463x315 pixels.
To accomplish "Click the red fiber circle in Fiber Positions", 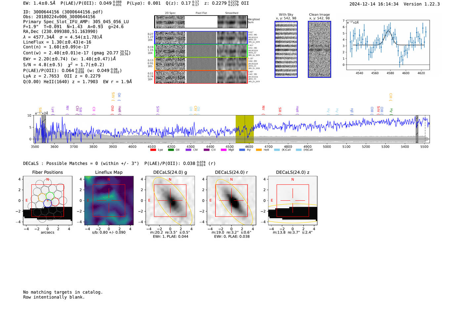I will click(55, 202).
